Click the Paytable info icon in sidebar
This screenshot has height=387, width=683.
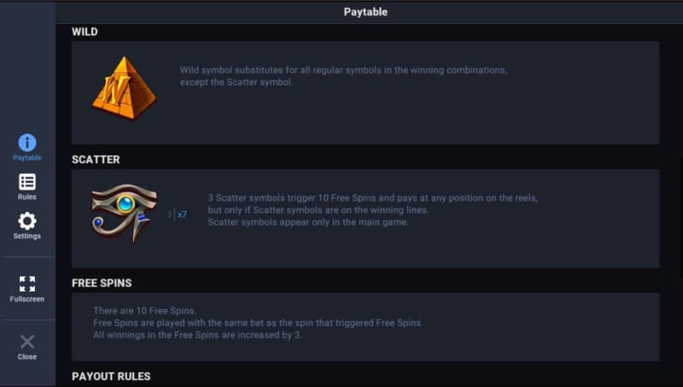(27, 143)
